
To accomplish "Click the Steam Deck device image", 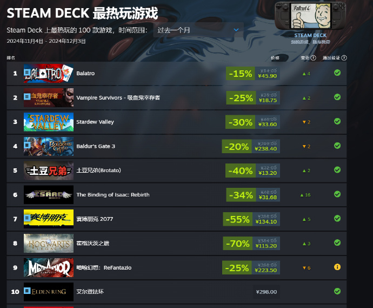I will click(310, 16).
